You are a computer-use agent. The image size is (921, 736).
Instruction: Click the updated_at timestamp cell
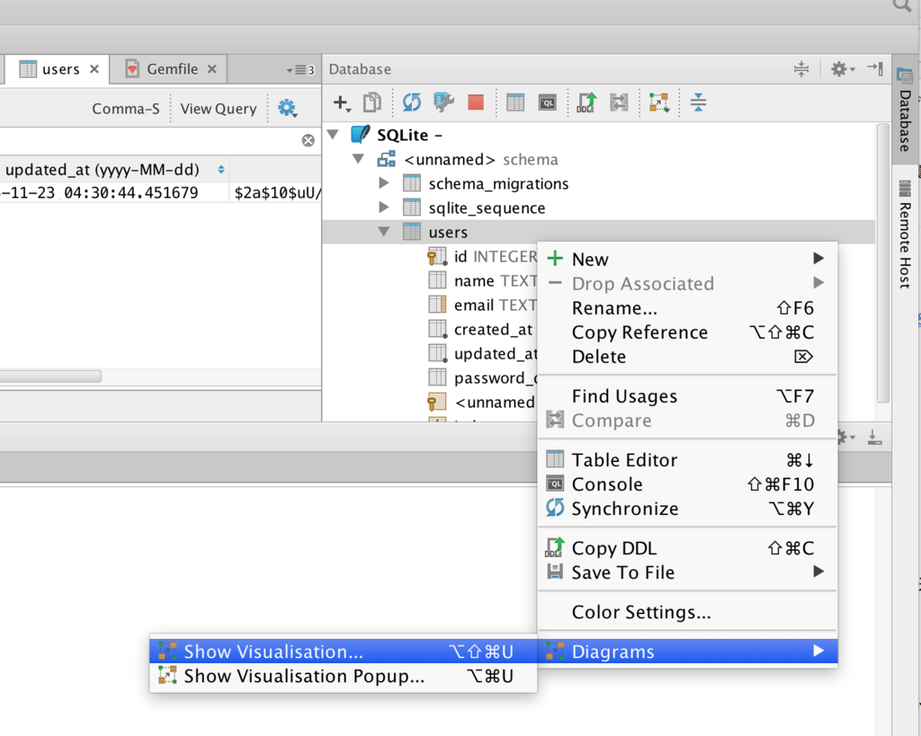coord(114,192)
